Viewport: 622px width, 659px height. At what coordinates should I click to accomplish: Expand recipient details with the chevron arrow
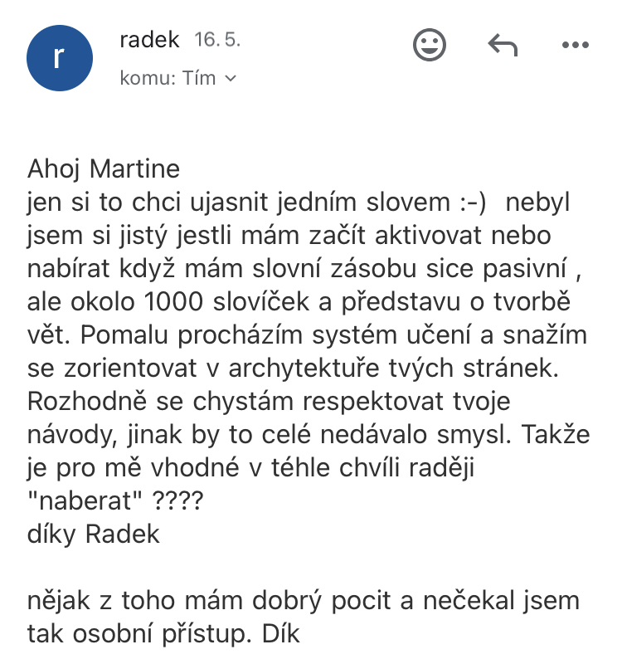[231, 79]
